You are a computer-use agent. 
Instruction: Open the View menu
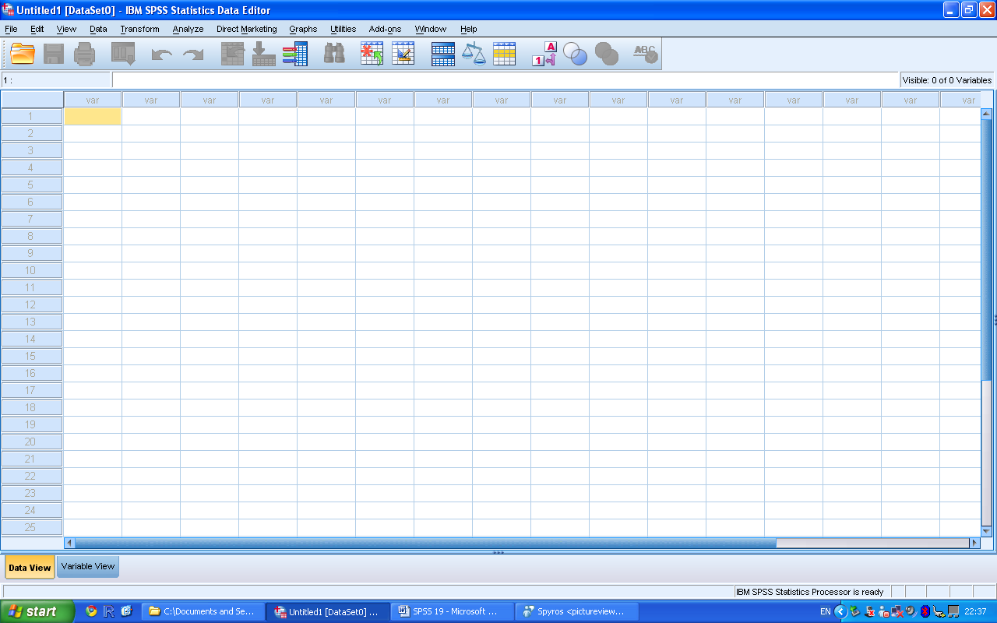pyautogui.click(x=66, y=29)
